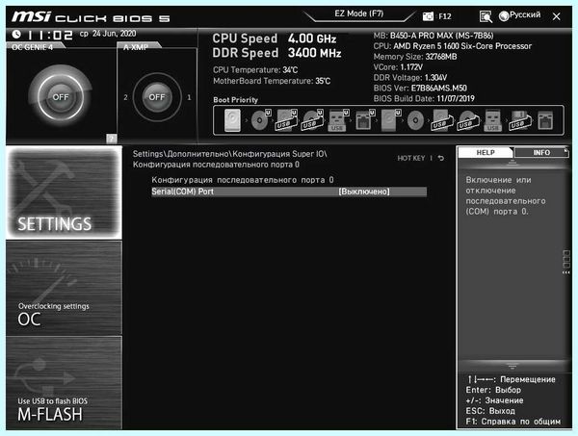
Task: Click the clock icon beside 11:02
Action: pyautogui.click(x=16, y=35)
